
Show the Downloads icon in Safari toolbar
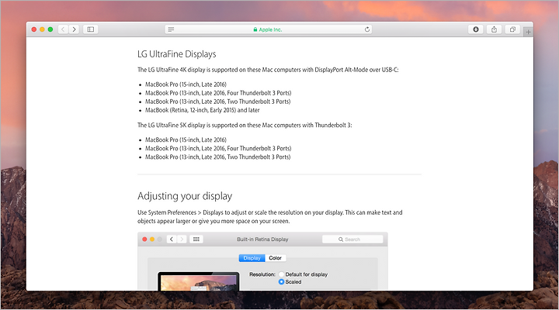click(x=476, y=29)
